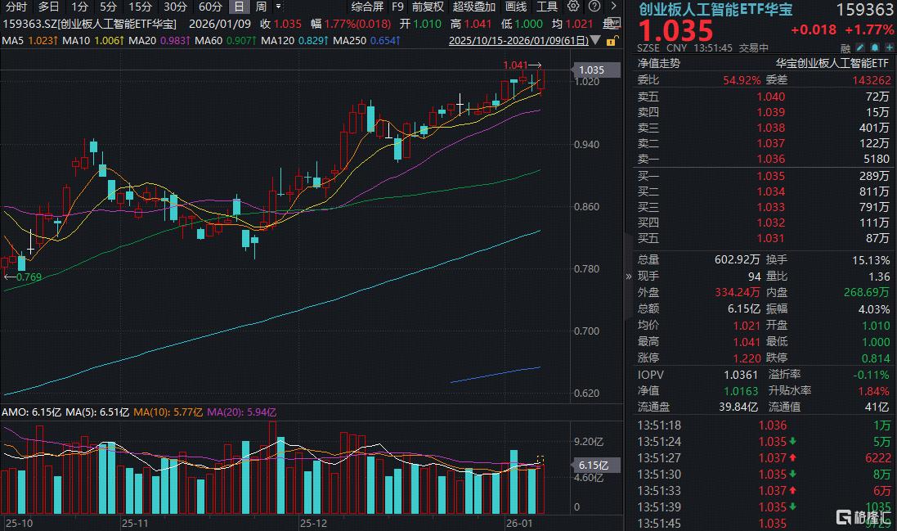Click the date range 2025/10/15-2026/01/09 link
This screenshot has width=897, height=531.
518,41
